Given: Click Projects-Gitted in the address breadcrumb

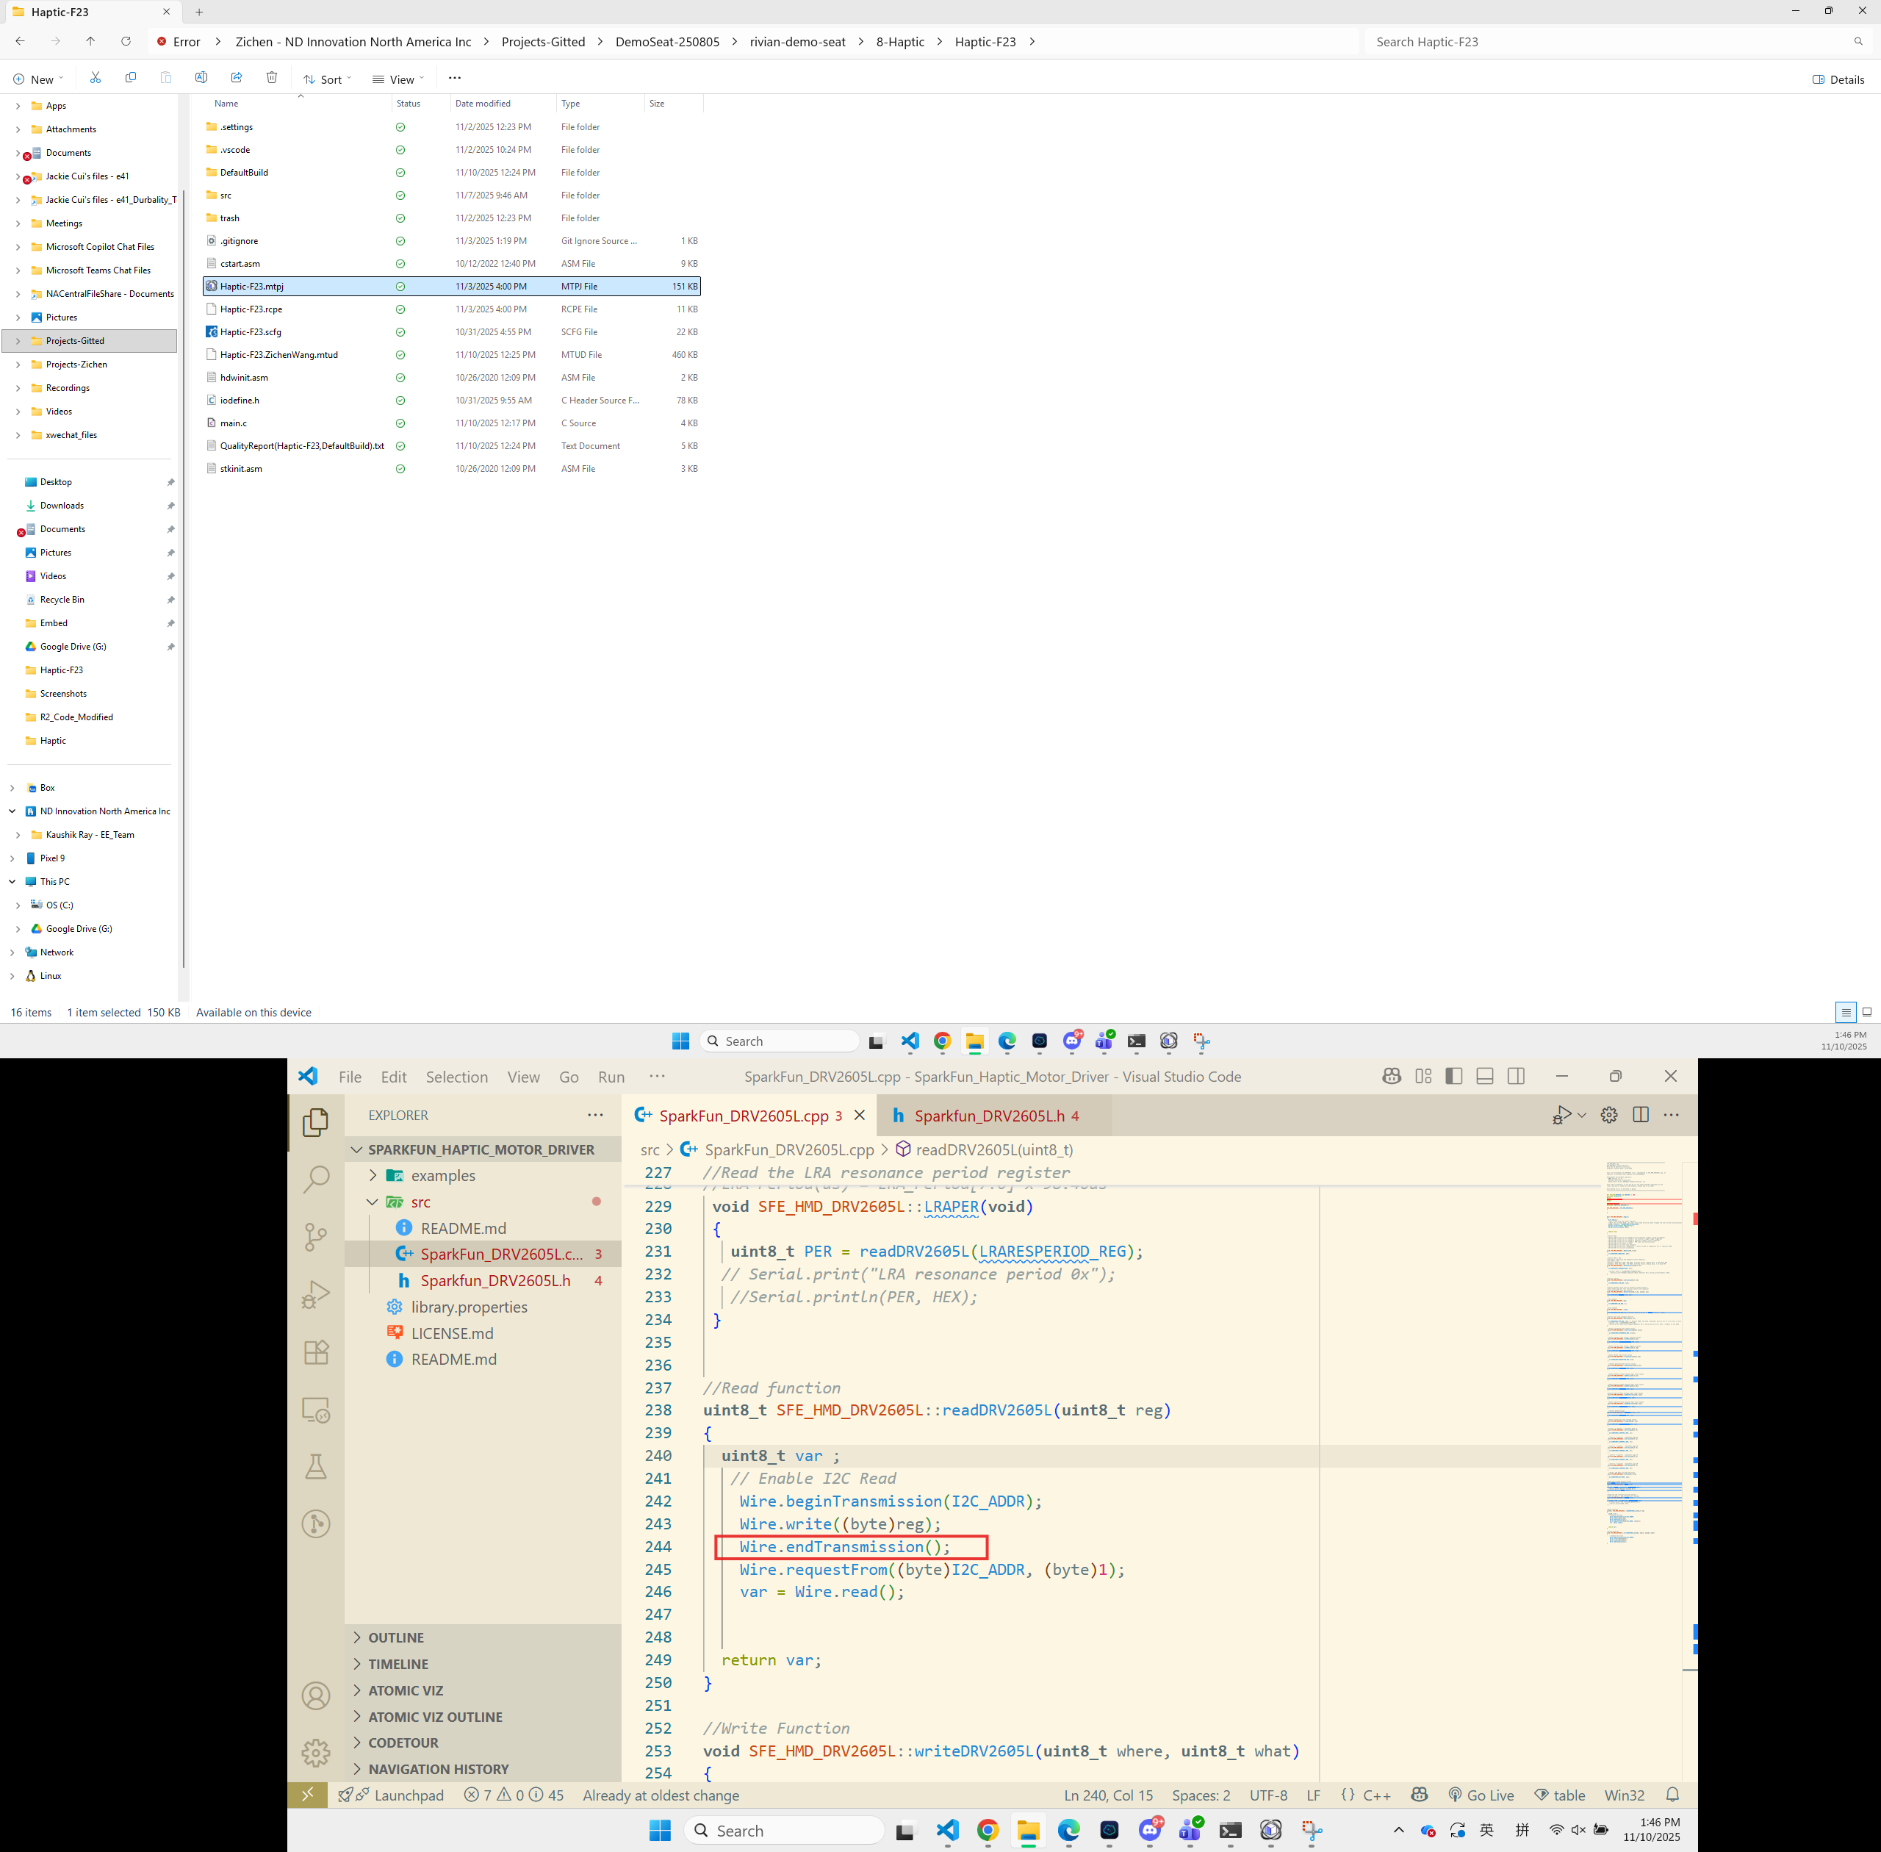Looking at the screenshot, I should (x=543, y=42).
